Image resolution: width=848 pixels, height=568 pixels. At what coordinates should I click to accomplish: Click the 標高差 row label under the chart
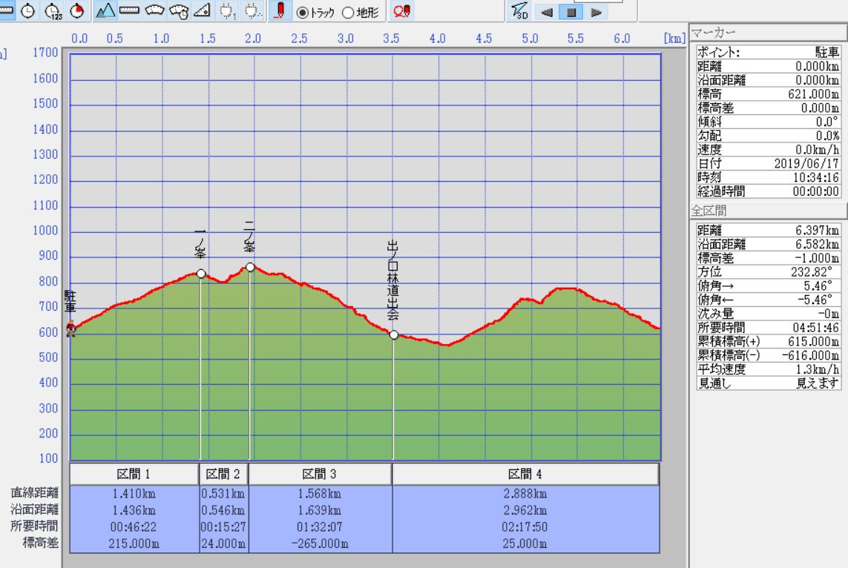[41, 543]
